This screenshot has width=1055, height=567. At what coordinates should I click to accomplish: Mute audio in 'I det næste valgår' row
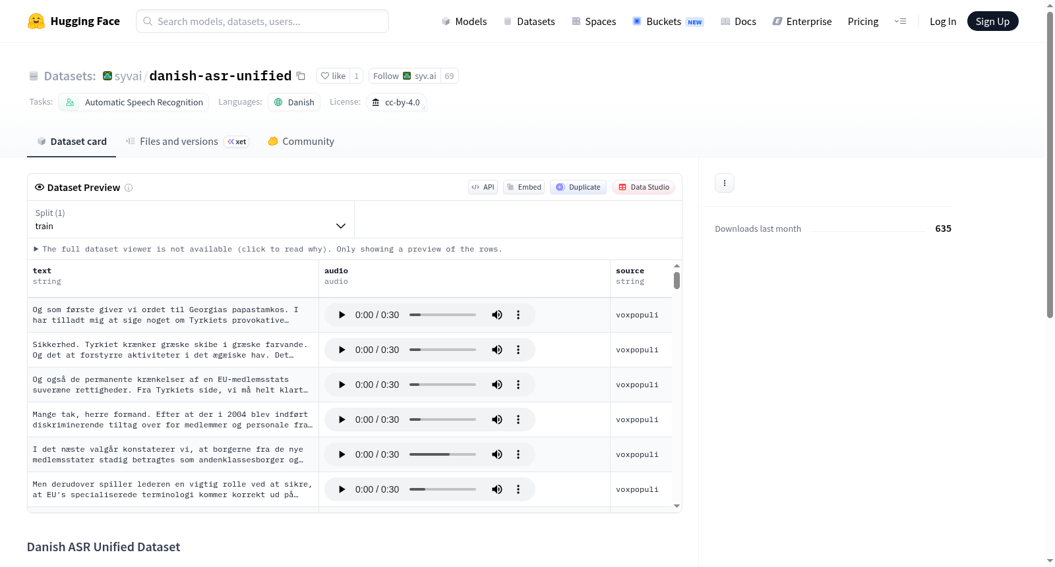coord(497,454)
